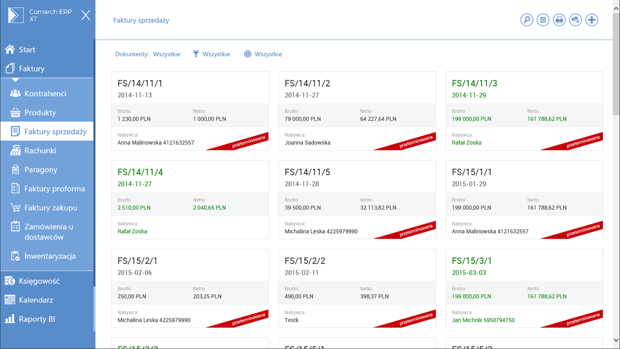Click the search magnifier icon
The height and width of the screenshot is (349, 620).
[527, 20]
